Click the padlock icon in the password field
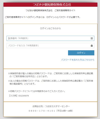Viewport: 100px width, 119px height. 92,45
